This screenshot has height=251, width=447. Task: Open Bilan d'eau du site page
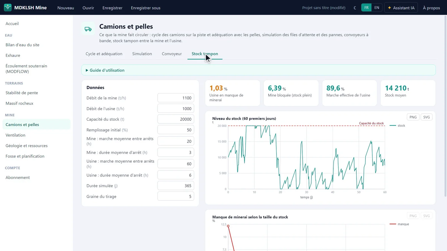click(36, 45)
